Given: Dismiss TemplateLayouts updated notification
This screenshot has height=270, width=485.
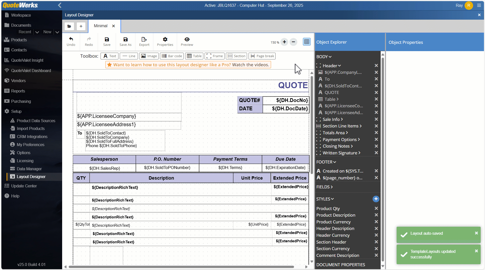Looking at the screenshot, I should (476, 251).
